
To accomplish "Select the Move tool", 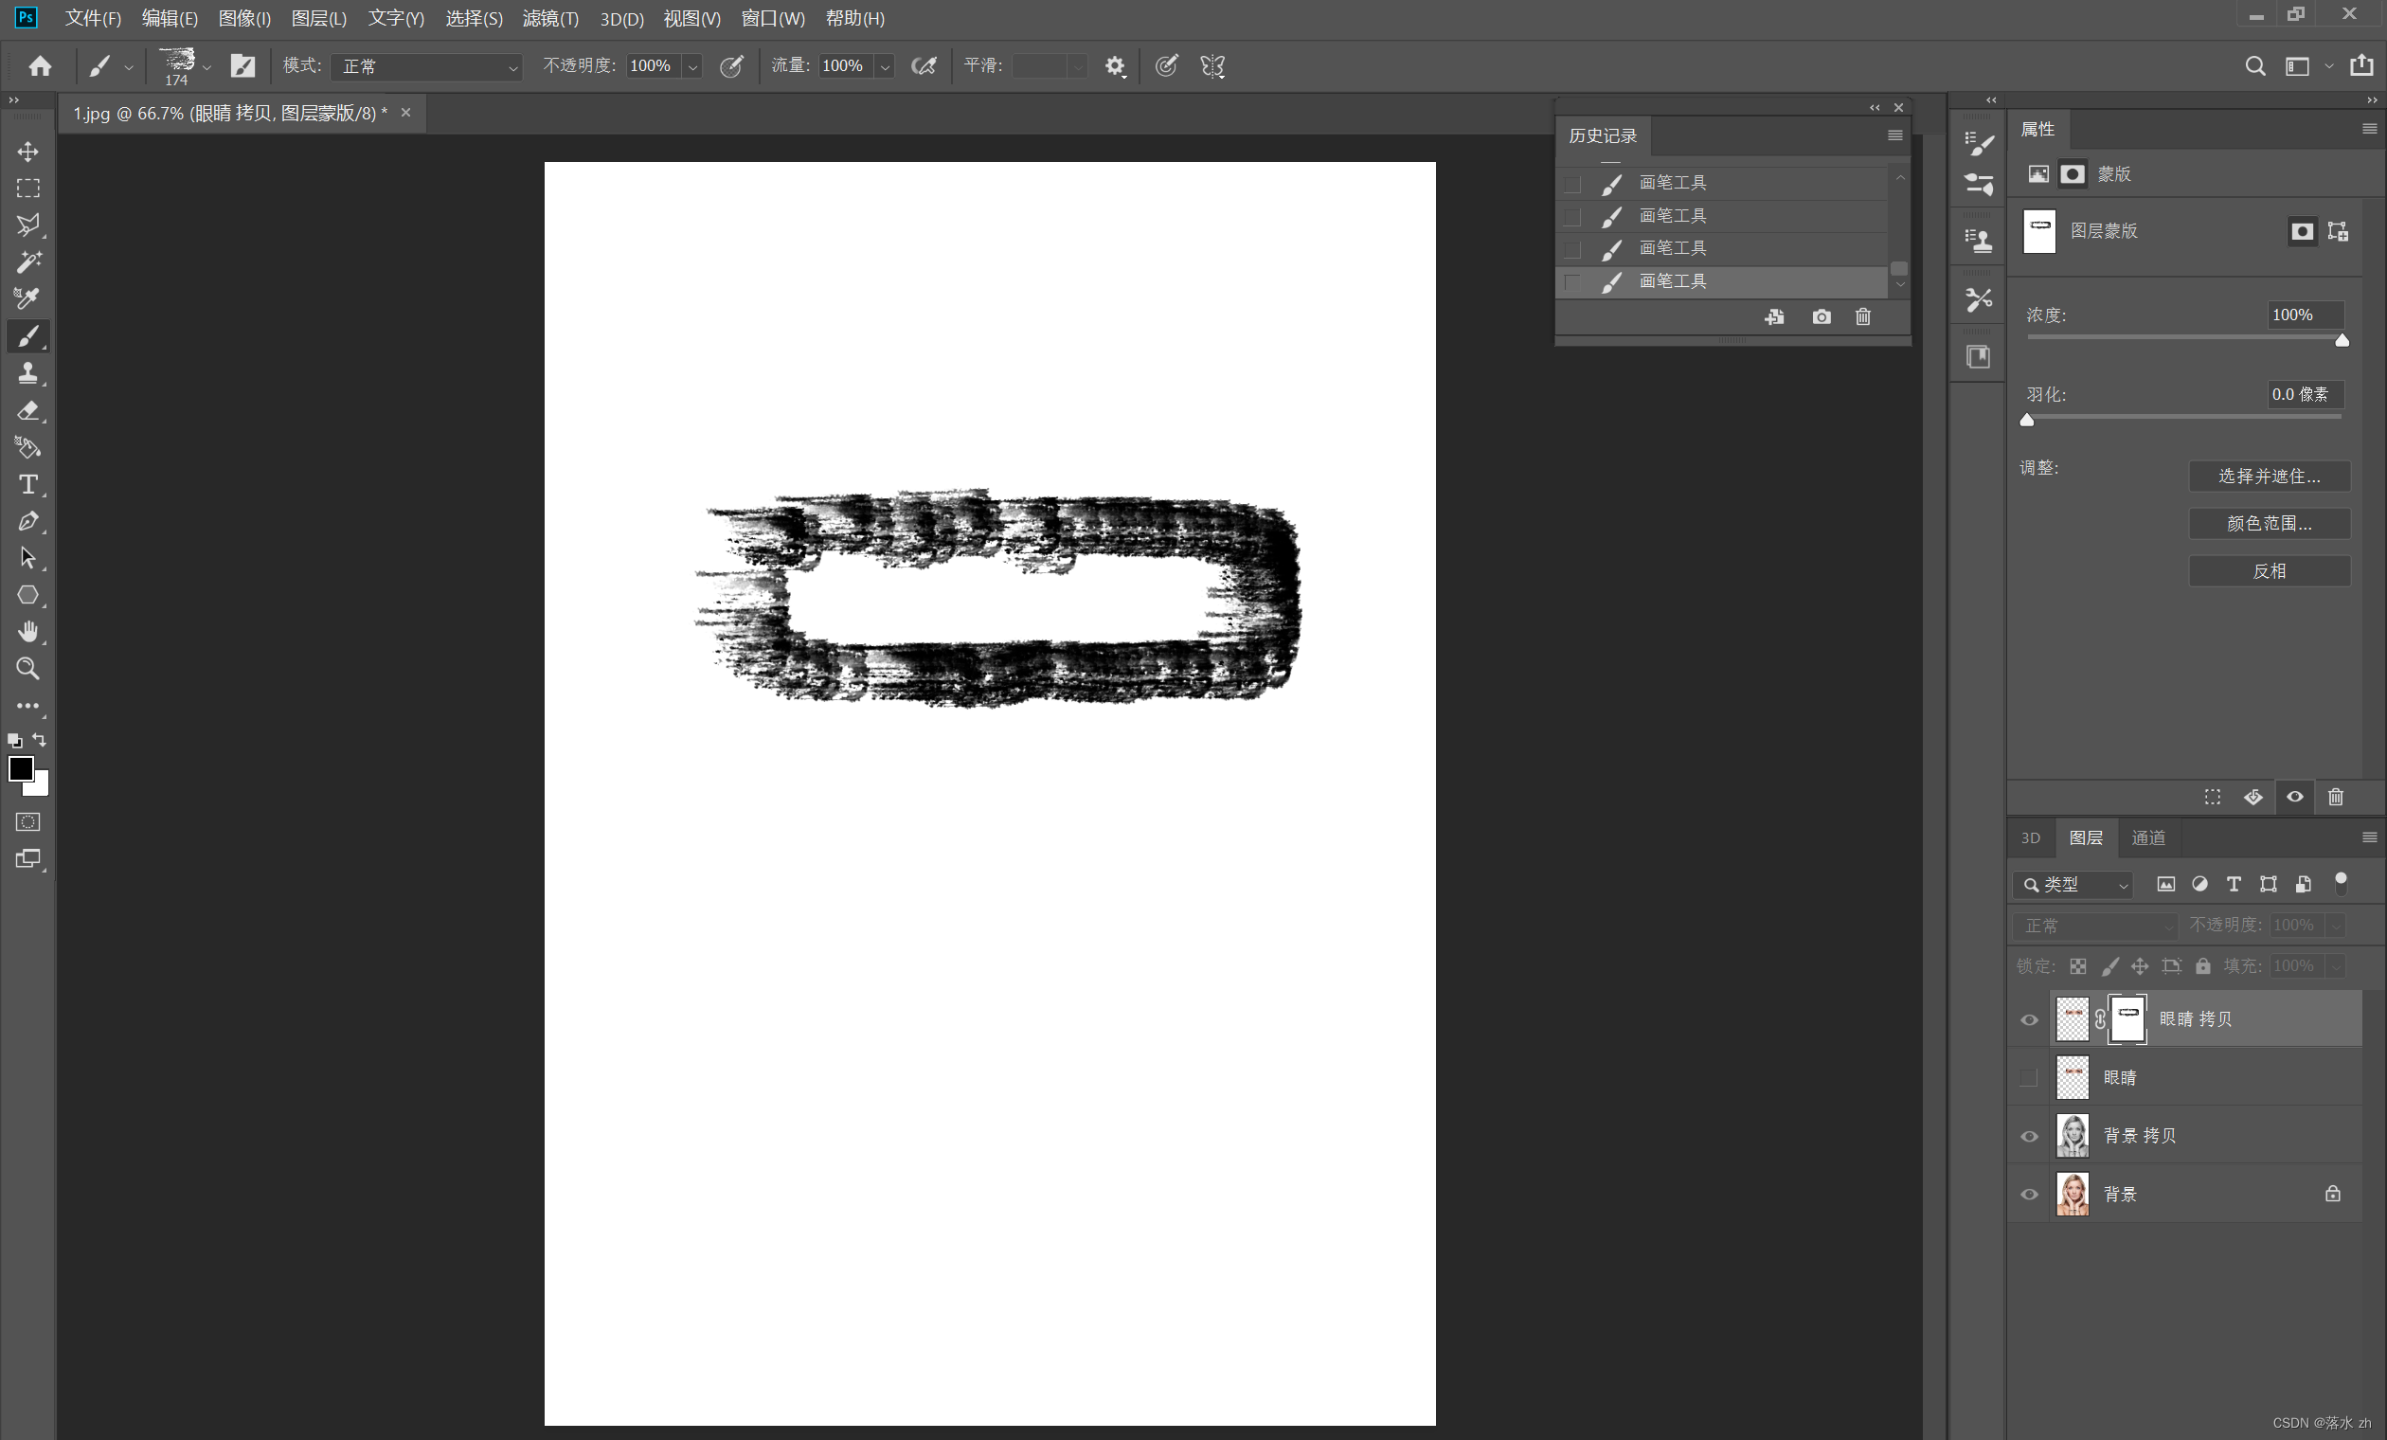I will (28, 153).
